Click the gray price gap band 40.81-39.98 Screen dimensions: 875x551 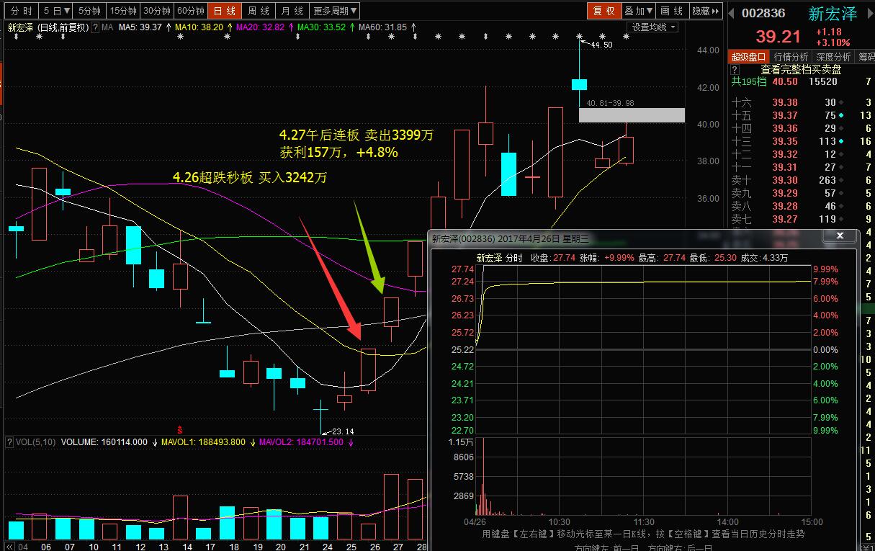[x=632, y=115]
